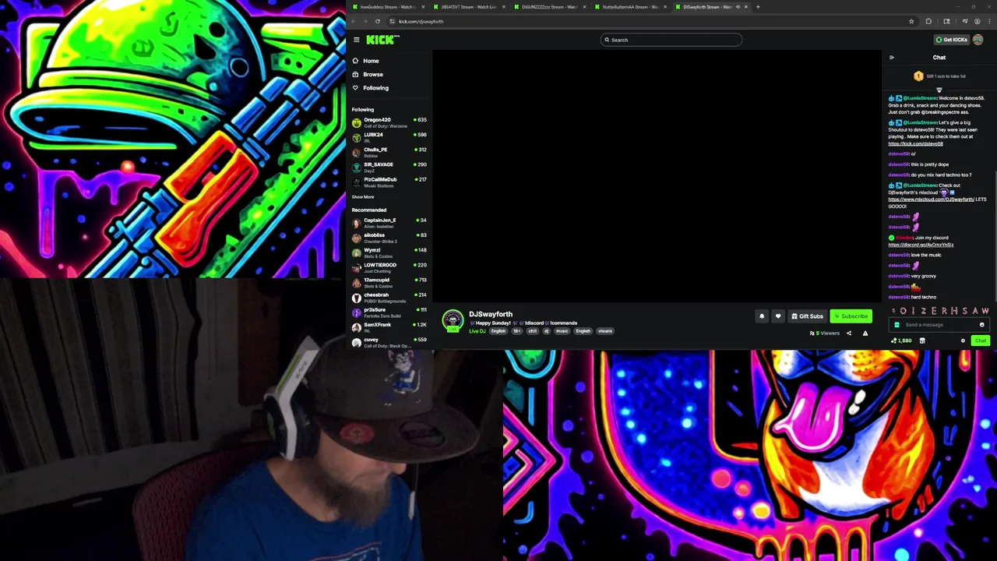Open the 12amcupid recommended channel

[x=389, y=282]
